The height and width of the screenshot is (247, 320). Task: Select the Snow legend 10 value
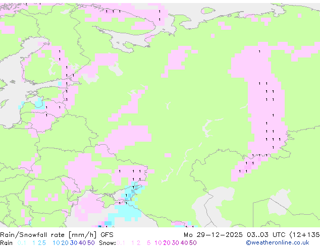[x=158, y=243]
